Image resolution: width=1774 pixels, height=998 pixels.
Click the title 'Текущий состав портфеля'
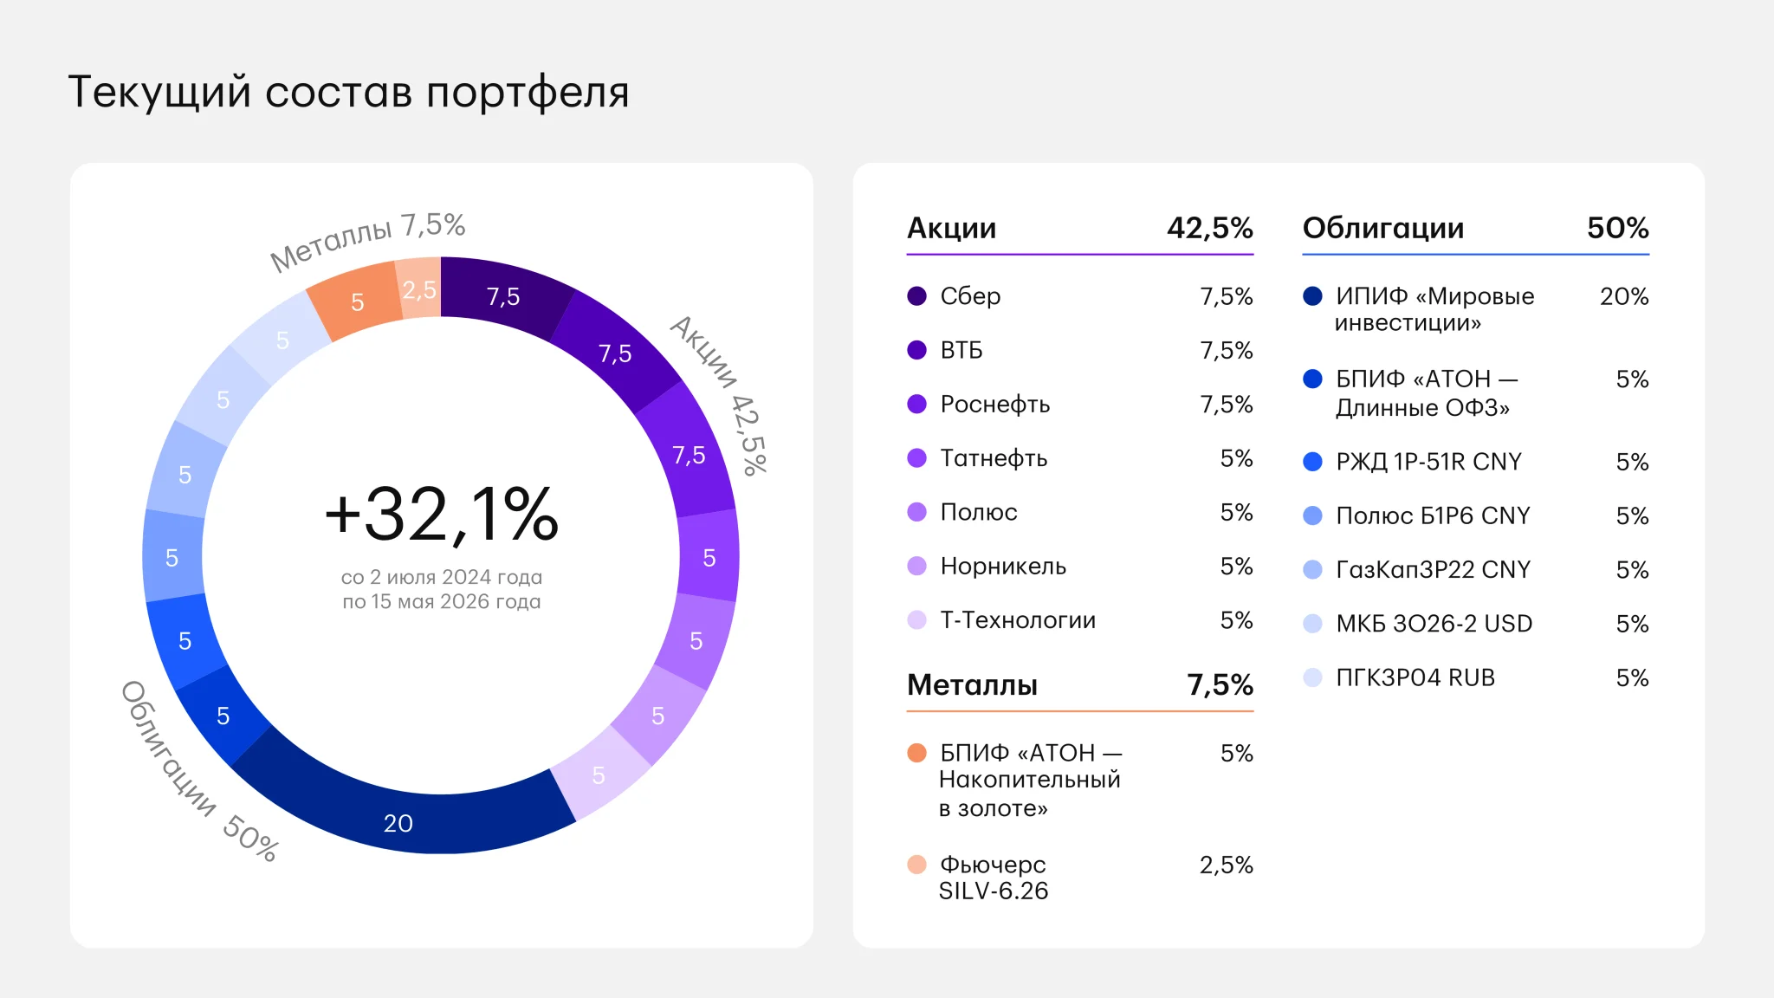point(348,92)
